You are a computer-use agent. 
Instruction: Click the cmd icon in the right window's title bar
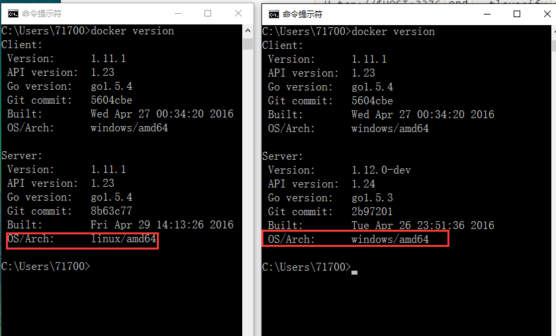[274, 14]
